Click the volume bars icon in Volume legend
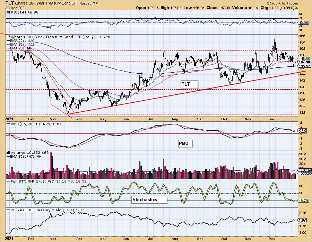Image resolution: width=312 pixels, height=242 pixels. pyautogui.click(x=8, y=152)
